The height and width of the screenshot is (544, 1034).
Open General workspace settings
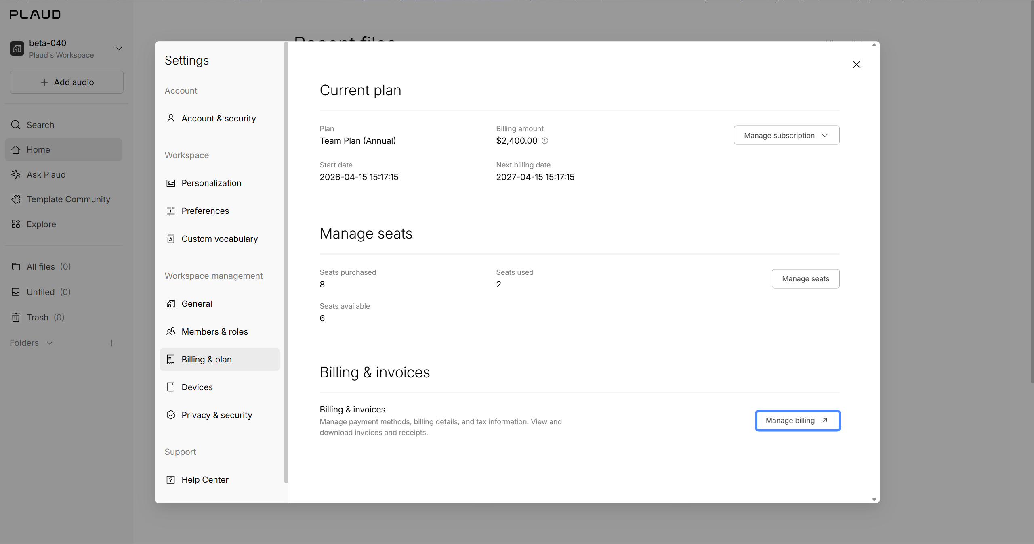(x=220, y=304)
